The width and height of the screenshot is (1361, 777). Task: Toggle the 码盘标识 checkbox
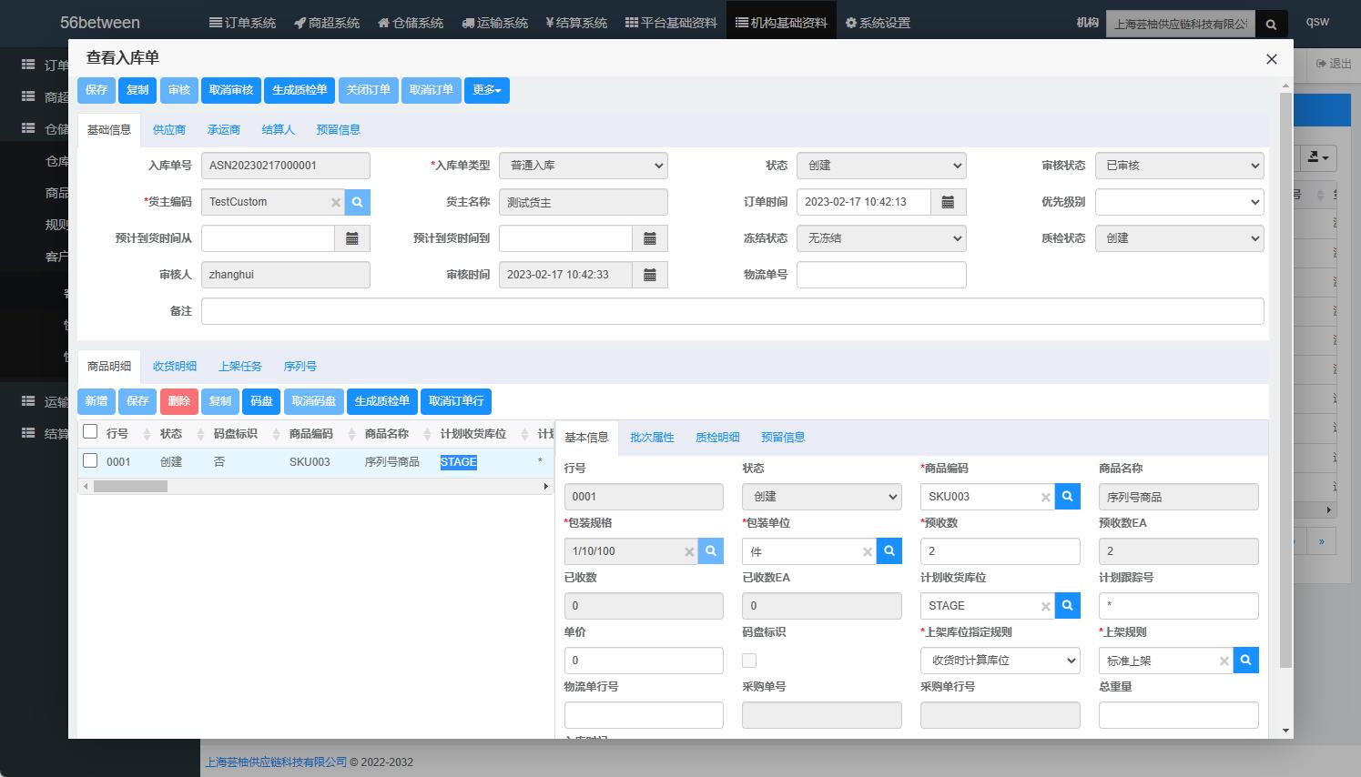pos(749,661)
